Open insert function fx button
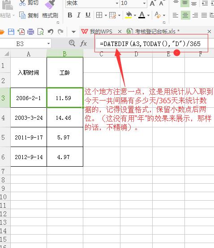The height and width of the screenshot is (248, 214). coord(83,43)
